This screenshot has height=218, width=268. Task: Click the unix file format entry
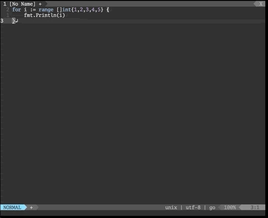(x=171, y=208)
